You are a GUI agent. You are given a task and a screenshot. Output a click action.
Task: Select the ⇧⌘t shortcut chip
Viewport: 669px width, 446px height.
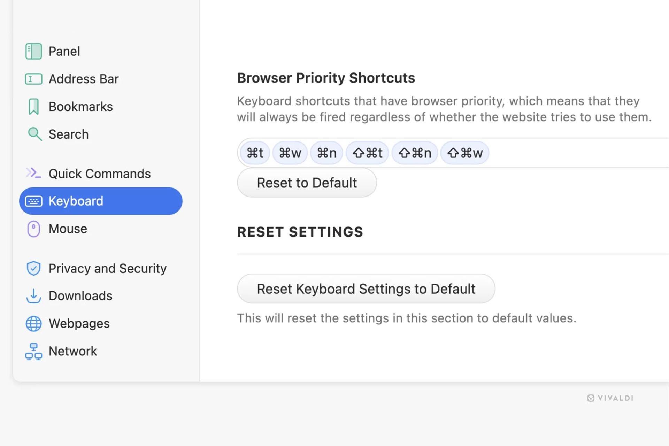point(367,153)
